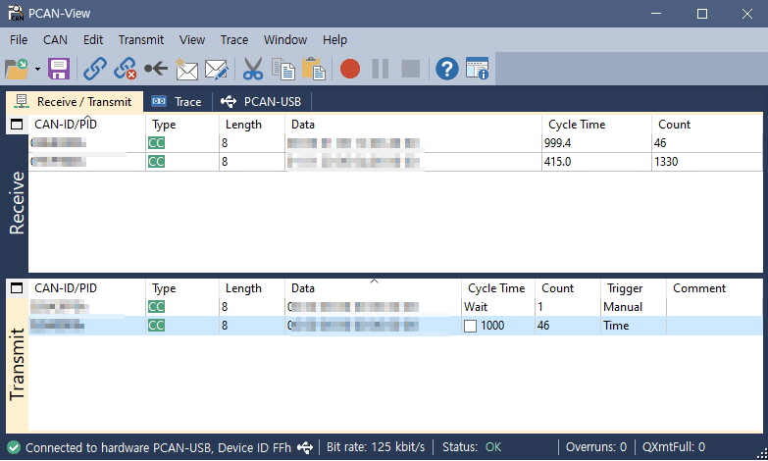Click the Reset arrow-and-dot toolbar icon
768x461 pixels.
[x=156, y=69]
